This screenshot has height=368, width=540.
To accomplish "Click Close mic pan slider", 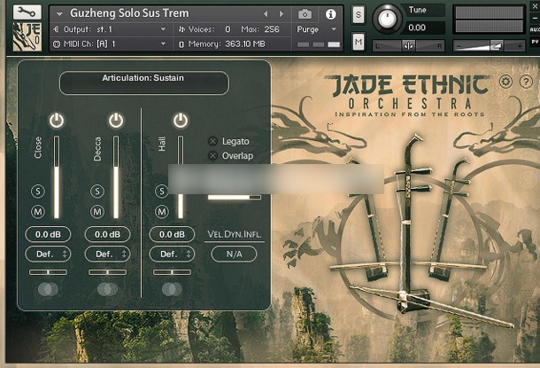I will click(x=48, y=272).
